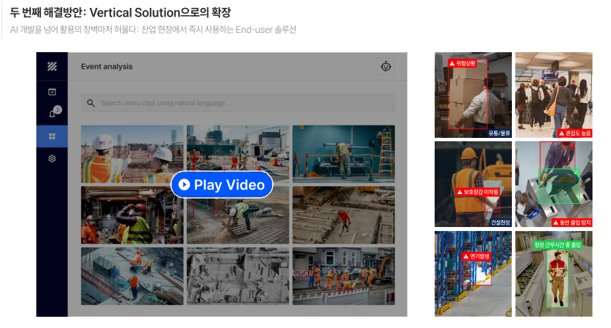Open the checklist calendar sidebar icon

click(52, 92)
